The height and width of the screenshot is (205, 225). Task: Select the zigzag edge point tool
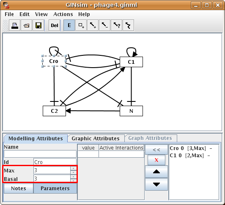[129, 25]
